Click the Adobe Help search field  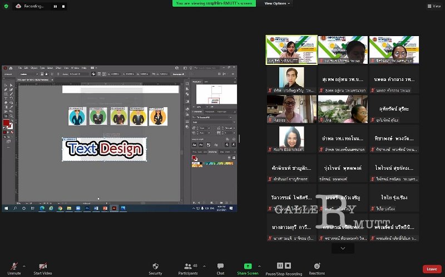207,68
